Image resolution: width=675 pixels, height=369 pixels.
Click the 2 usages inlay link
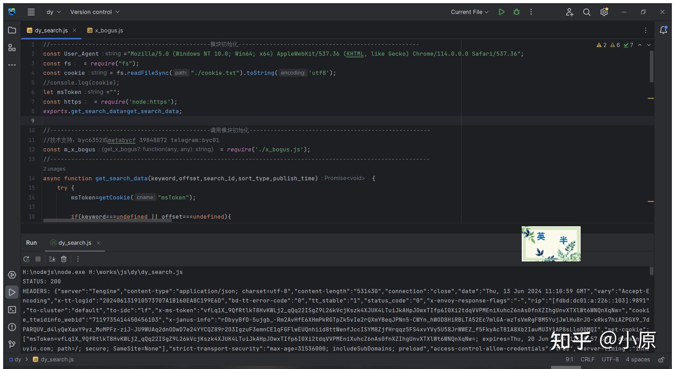point(54,169)
